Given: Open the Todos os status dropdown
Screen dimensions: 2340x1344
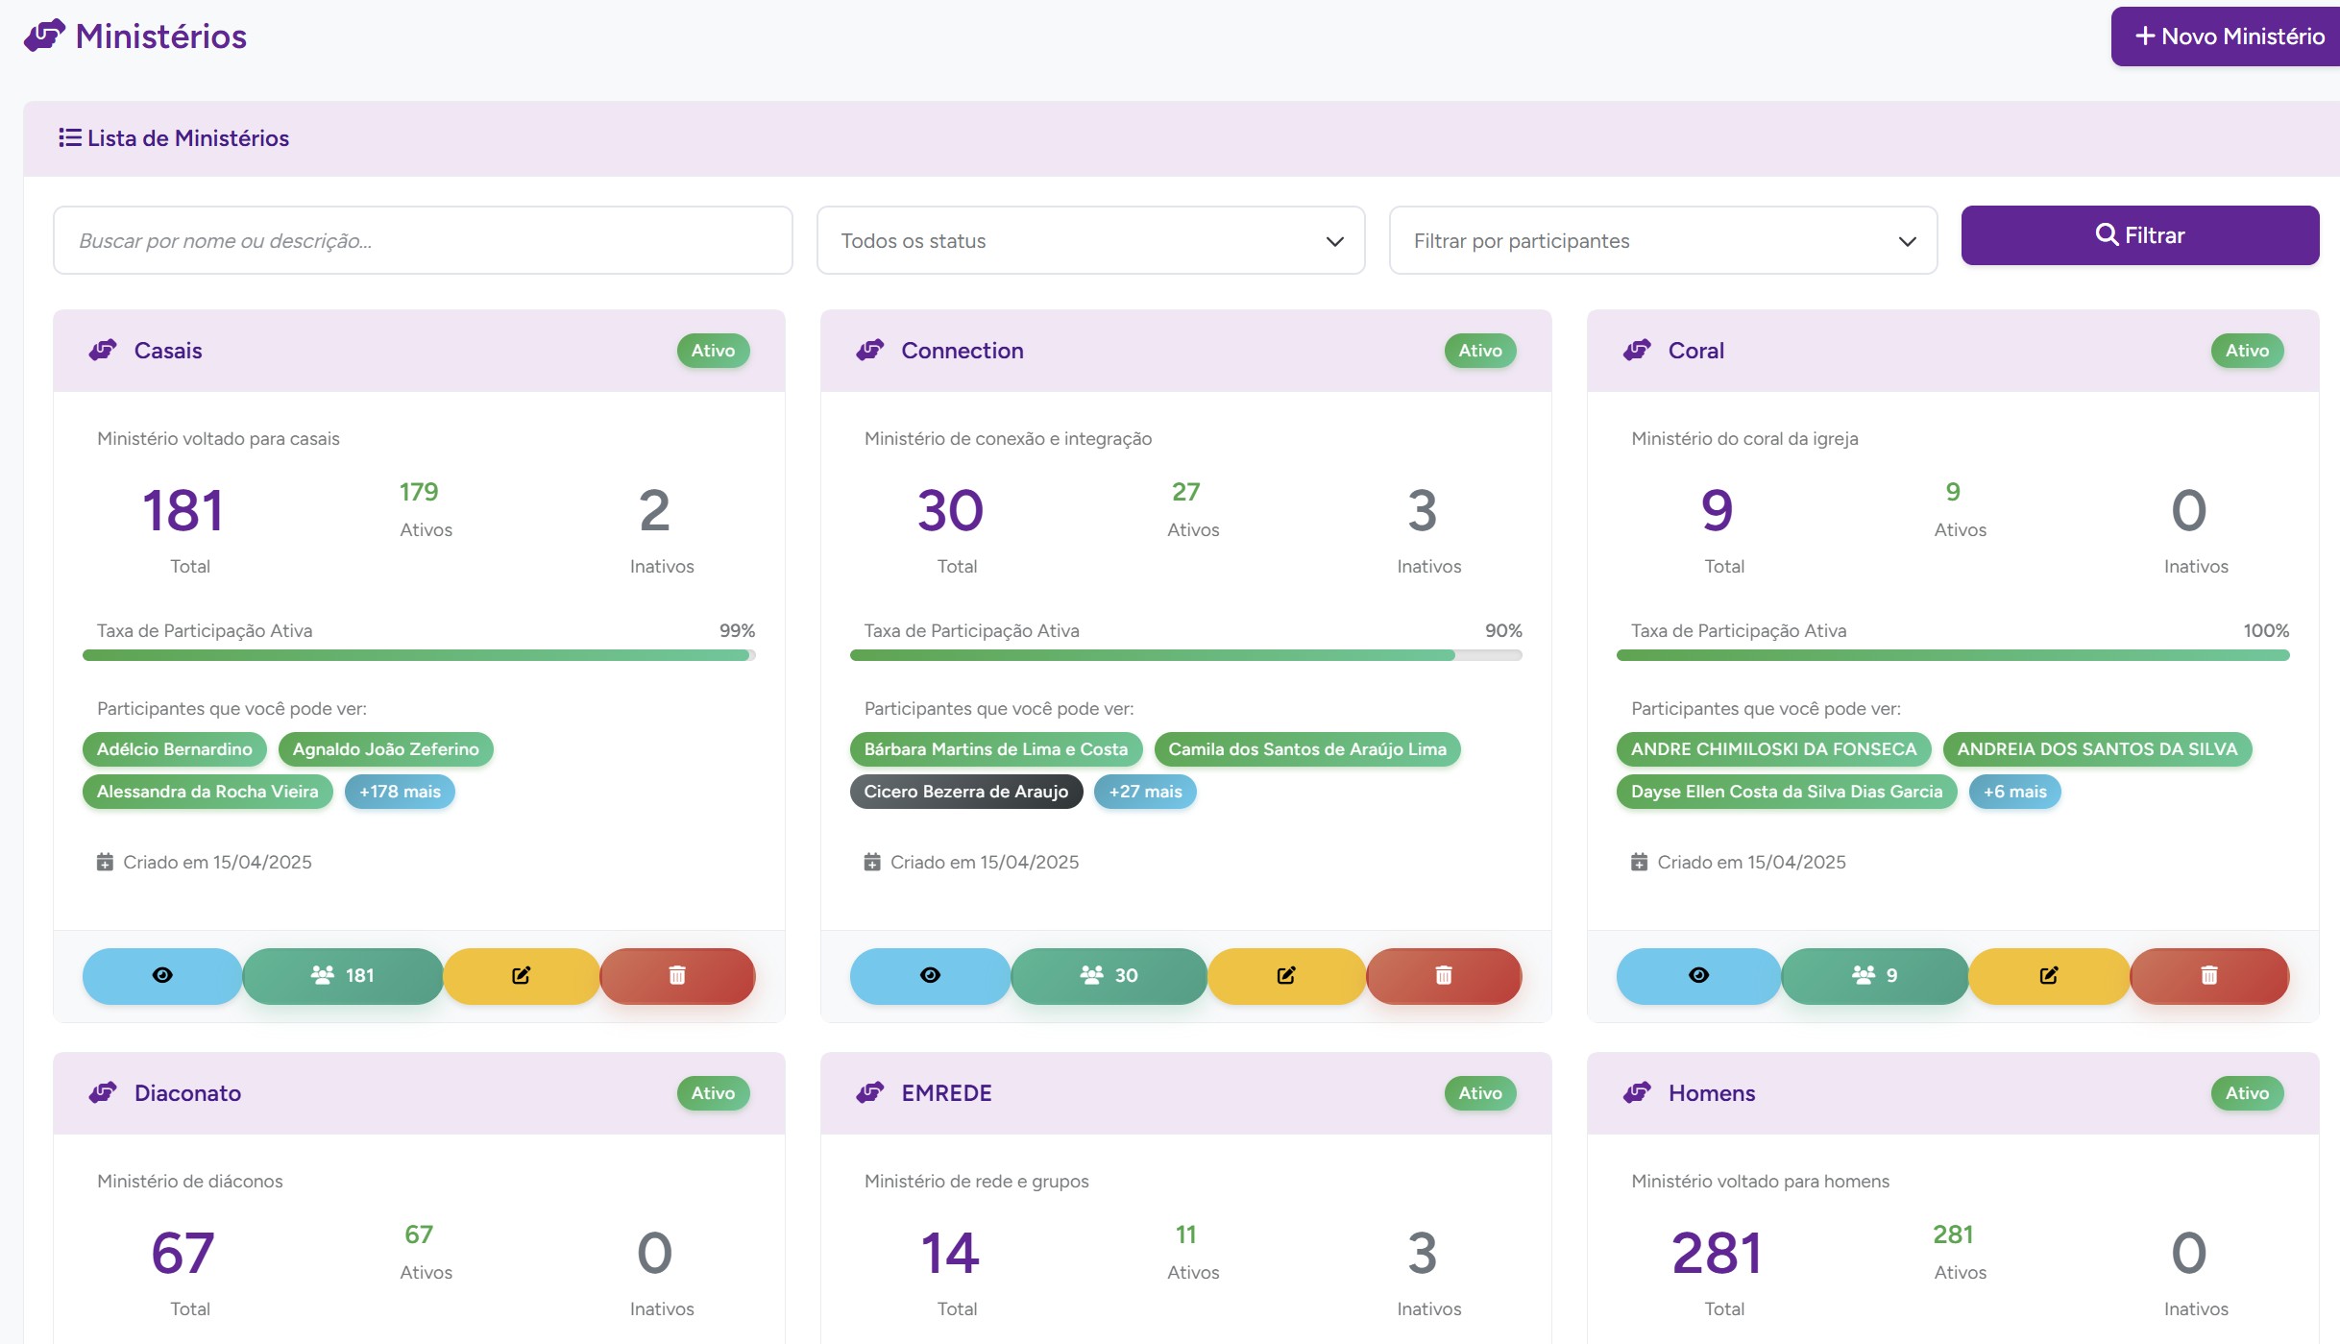Looking at the screenshot, I should 1090,241.
